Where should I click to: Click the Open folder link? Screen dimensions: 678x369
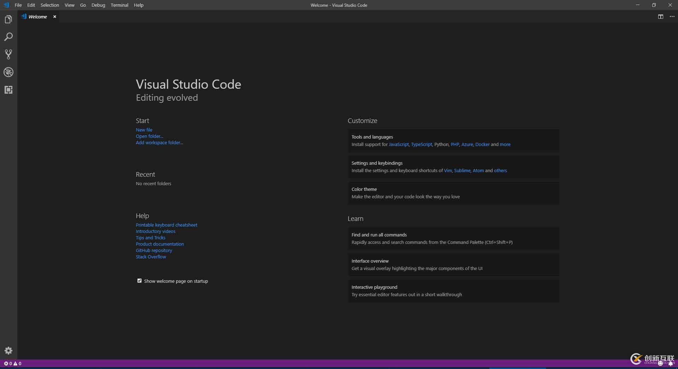point(149,136)
